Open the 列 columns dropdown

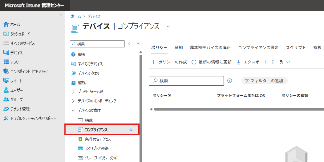(x=281, y=62)
